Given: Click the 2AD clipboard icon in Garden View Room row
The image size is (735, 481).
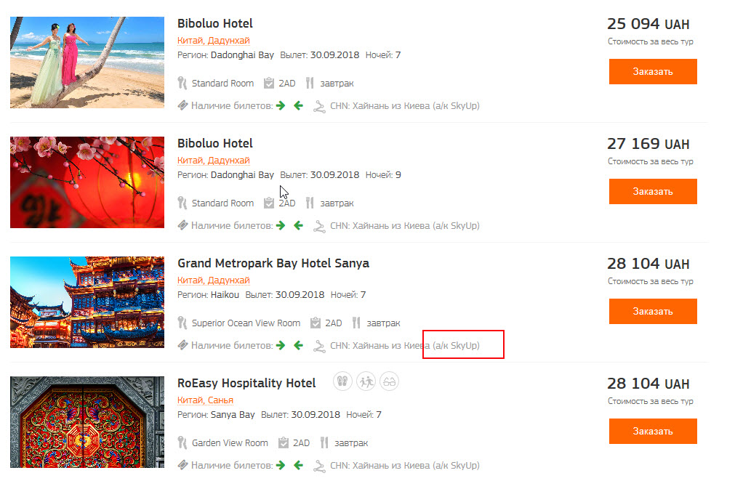Looking at the screenshot, I should pyautogui.click(x=281, y=443).
